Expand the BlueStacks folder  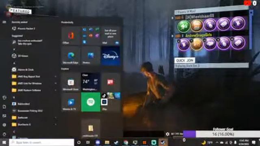pos(34,125)
